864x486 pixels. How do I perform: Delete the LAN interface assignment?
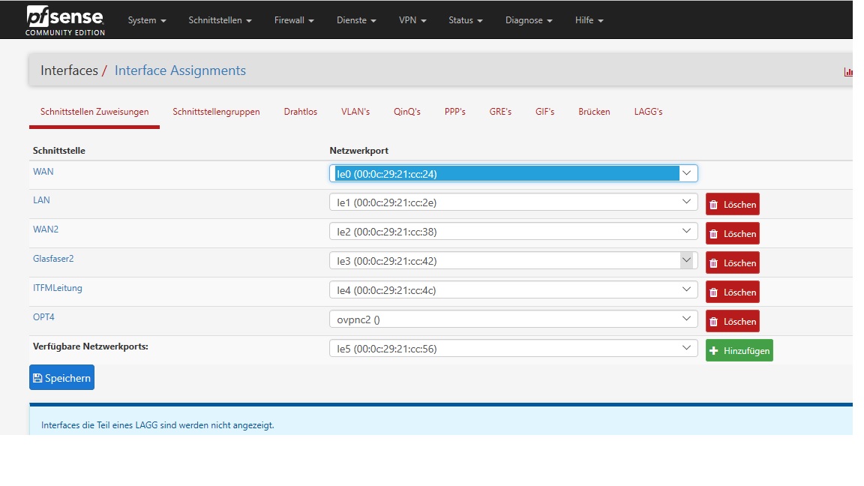coord(732,204)
